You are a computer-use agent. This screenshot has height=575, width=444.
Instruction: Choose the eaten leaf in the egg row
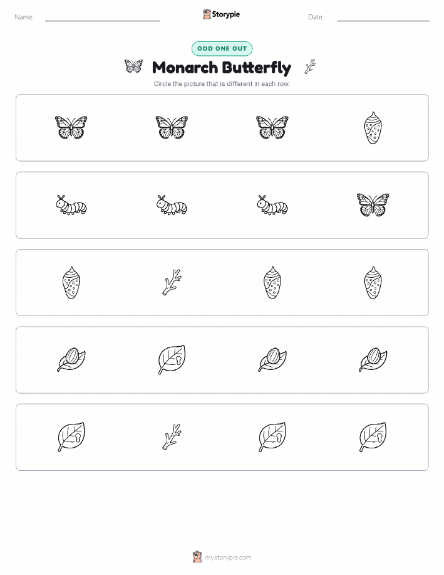coord(172,359)
